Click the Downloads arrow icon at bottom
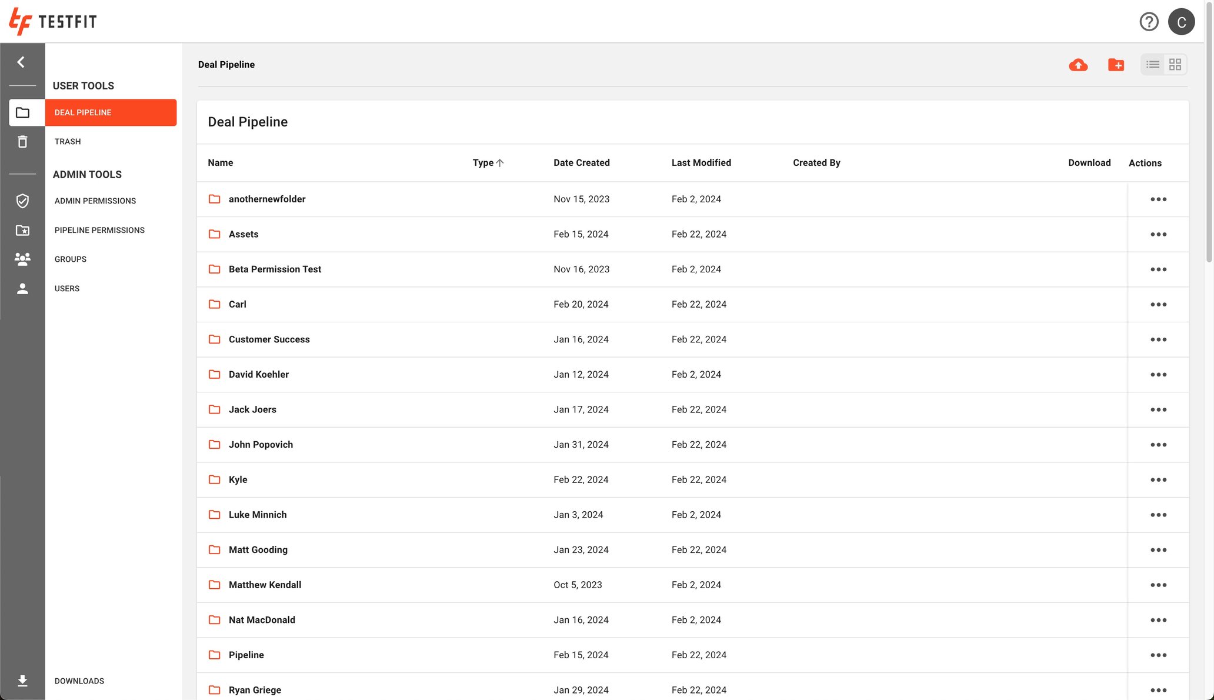This screenshot has width=1214, height=700. pyautogui.click(x=22, y=681)
